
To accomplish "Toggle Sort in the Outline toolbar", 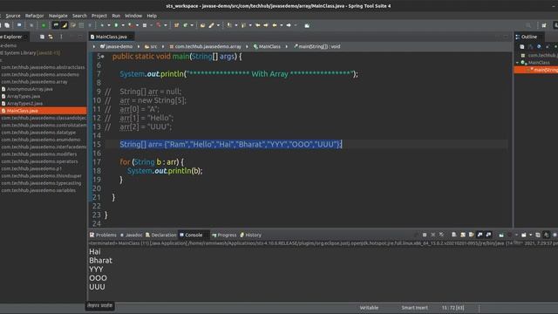I will 530,46.
